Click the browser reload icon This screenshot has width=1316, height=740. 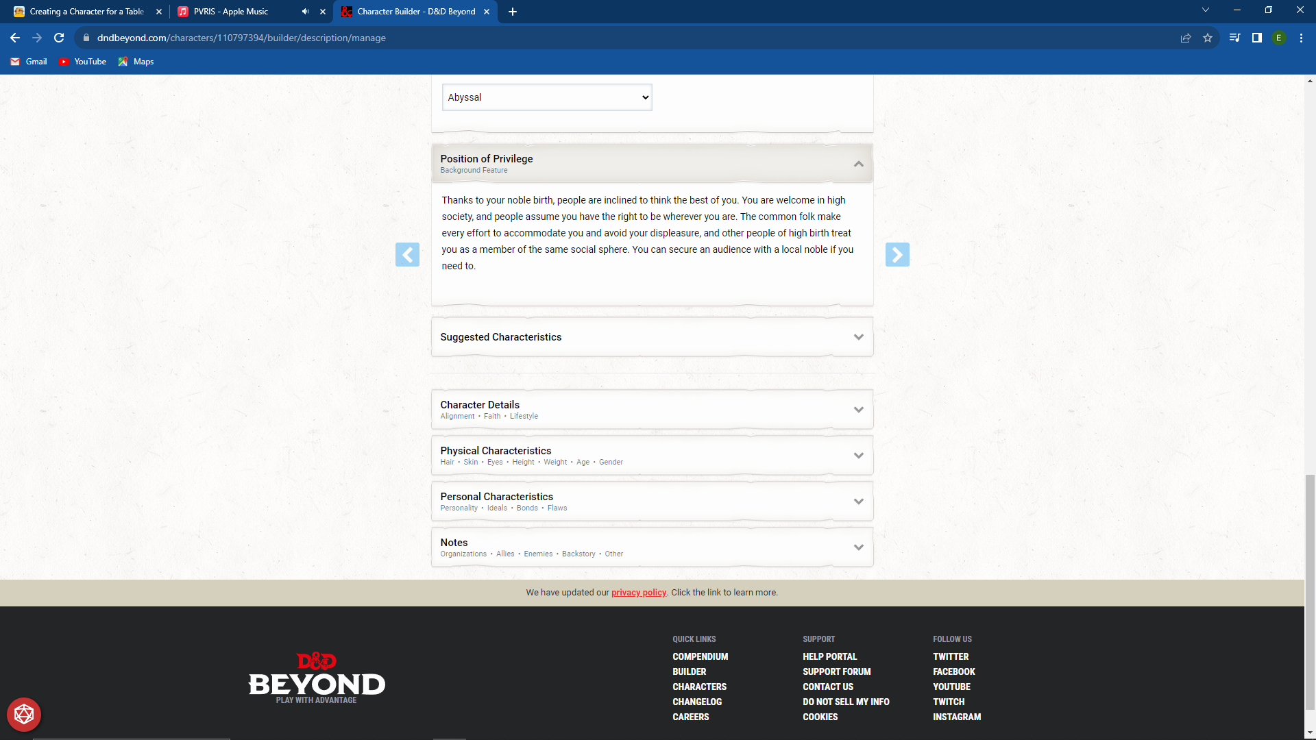59,38
